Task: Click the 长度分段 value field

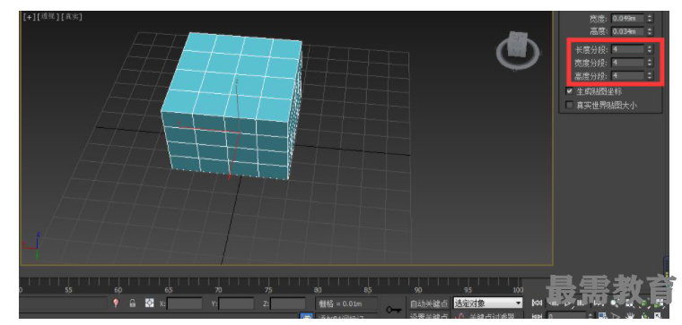Action: tap(627, 49)
